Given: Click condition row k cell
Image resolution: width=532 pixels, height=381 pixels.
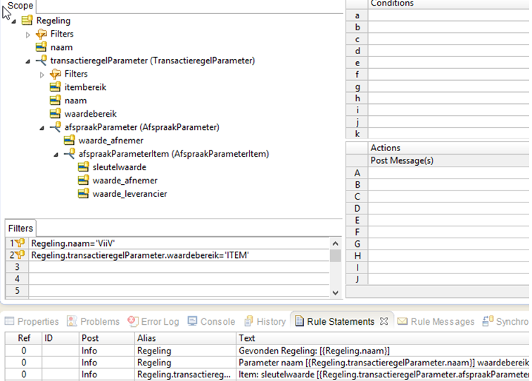Looking at the screenshot, I should pos(449,134).
